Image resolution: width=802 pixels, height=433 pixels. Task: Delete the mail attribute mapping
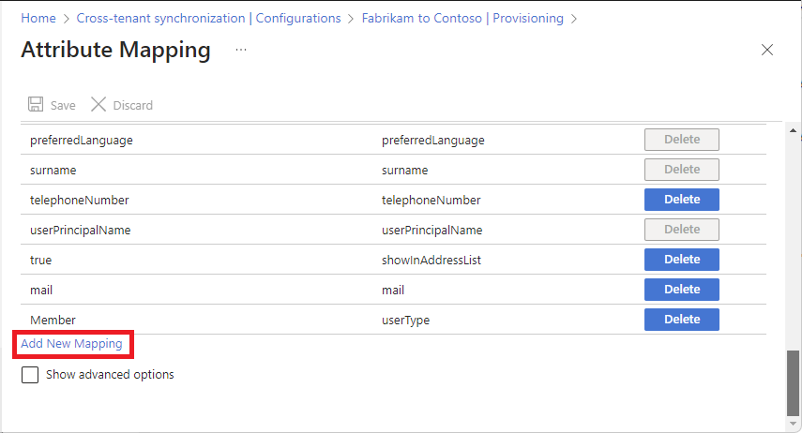(681, 290)
